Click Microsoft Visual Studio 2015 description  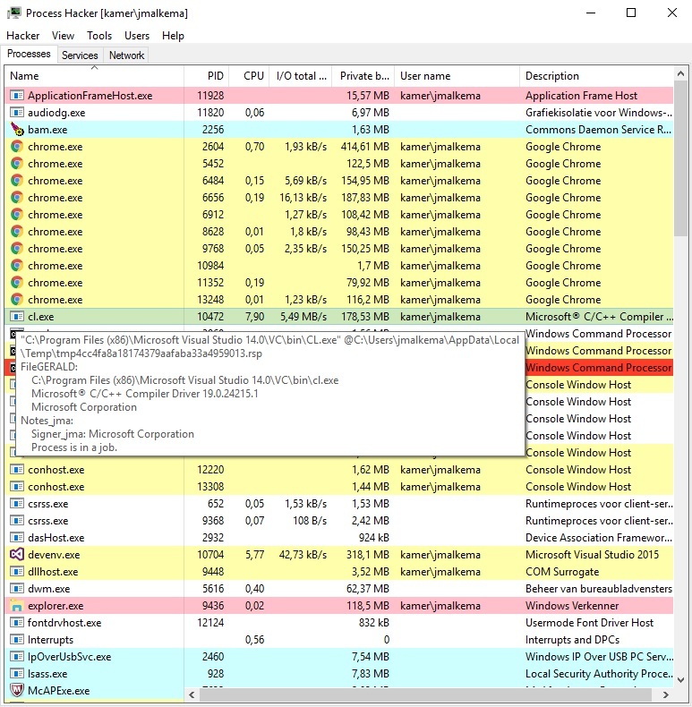click(592, 555)
